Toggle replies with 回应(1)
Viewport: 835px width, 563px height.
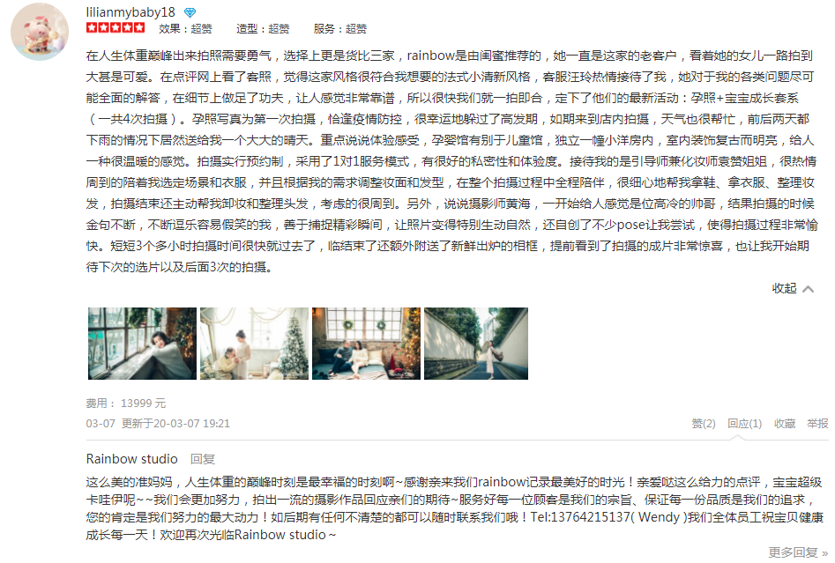point(744,424)
